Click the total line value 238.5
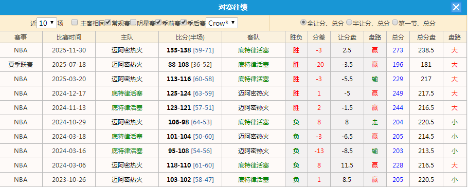 tap(426, 50)
